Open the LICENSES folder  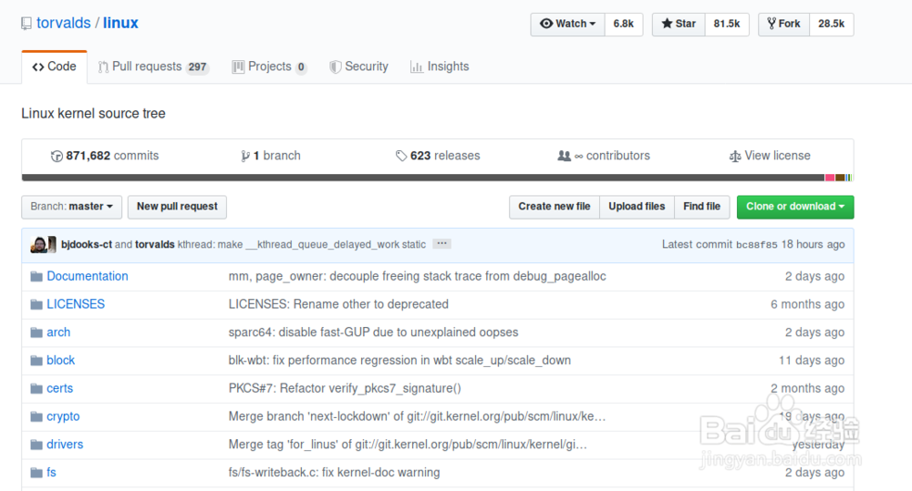tap(76, 304)
